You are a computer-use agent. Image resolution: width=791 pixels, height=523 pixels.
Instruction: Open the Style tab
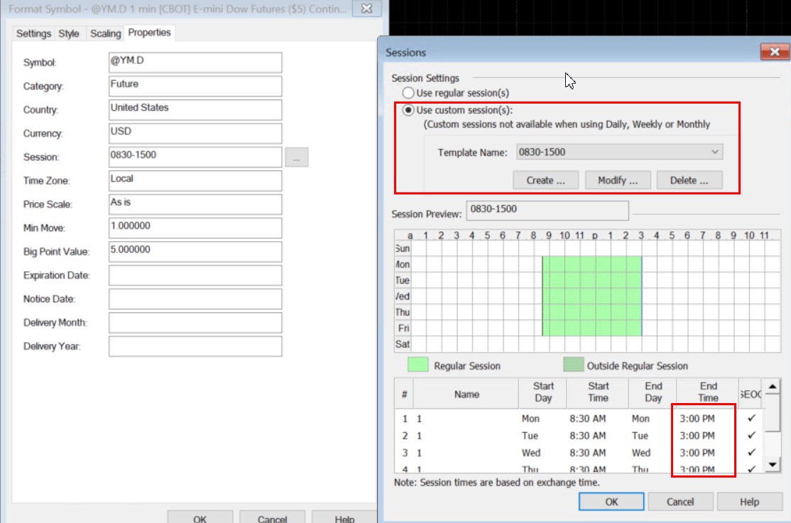pyautogui.click(x=69, y=33)
